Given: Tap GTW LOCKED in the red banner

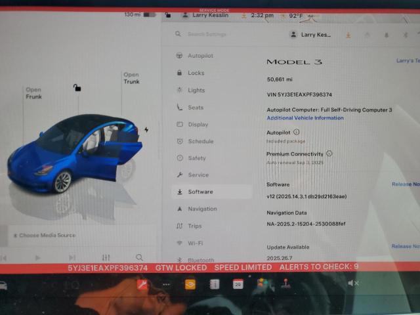Looking at the screenshot, I should pyautogui.click(x=181, y=268).
